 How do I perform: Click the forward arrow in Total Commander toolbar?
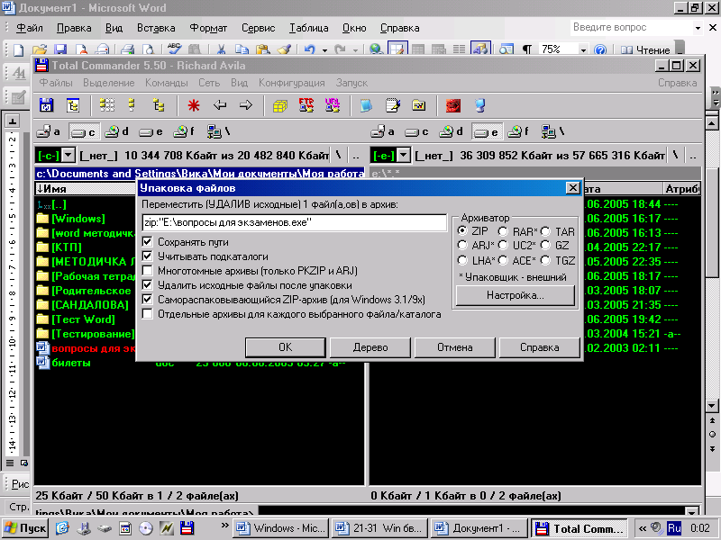pos(246,105)
